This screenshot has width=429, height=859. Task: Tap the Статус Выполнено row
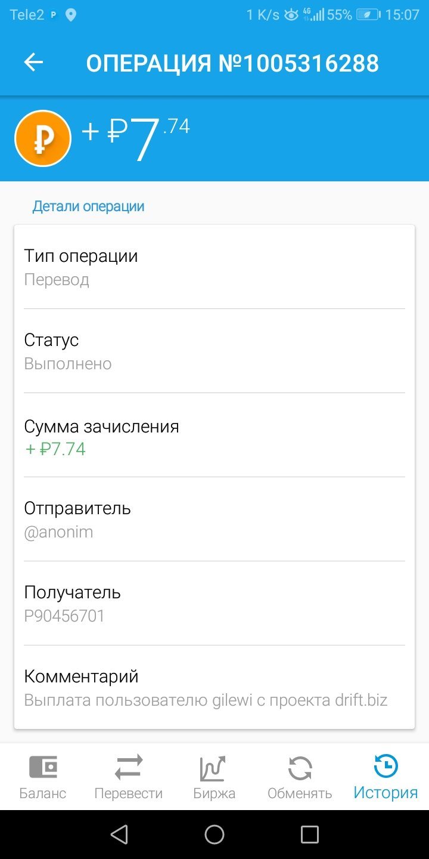pos(214,351)
